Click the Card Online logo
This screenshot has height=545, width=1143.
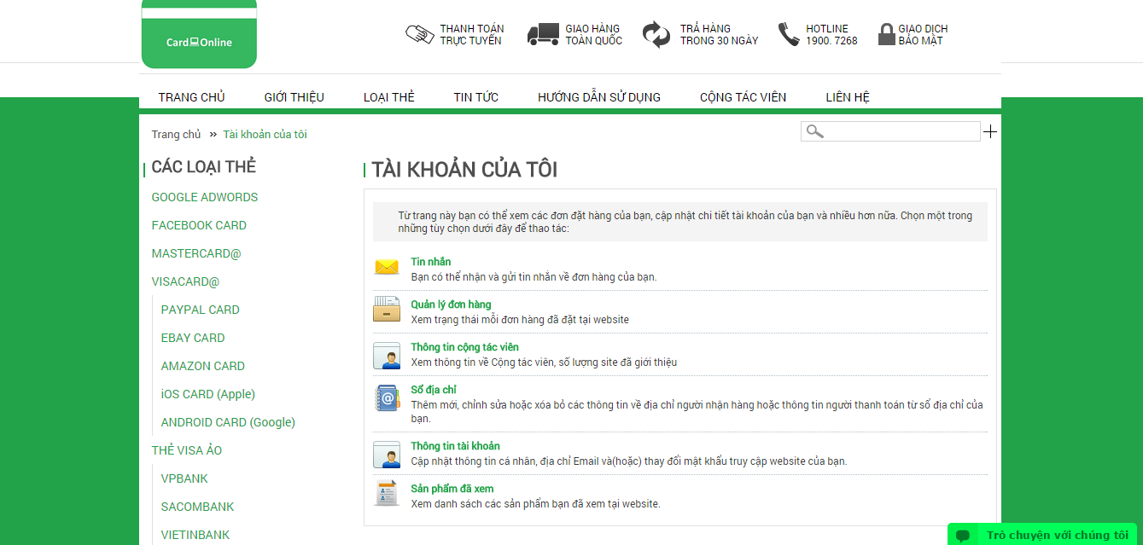[x=199, y=34]
